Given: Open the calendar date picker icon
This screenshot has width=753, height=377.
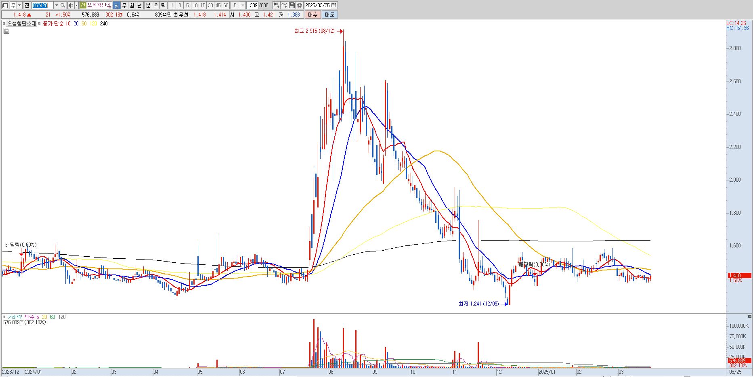Looking at the screenshot, I should [334, 5].
